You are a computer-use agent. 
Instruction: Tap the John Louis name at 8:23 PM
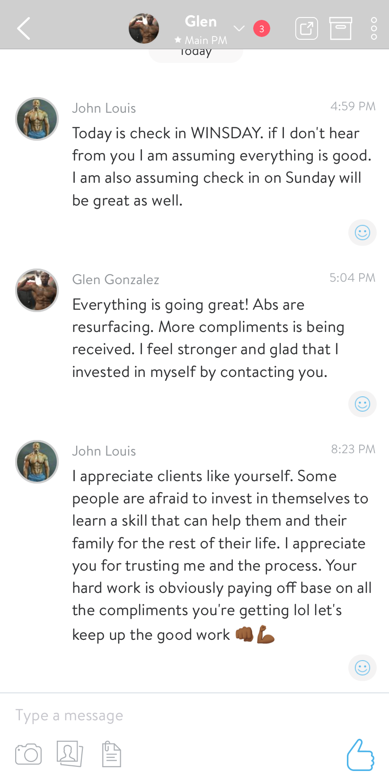[x=104, y=451]
